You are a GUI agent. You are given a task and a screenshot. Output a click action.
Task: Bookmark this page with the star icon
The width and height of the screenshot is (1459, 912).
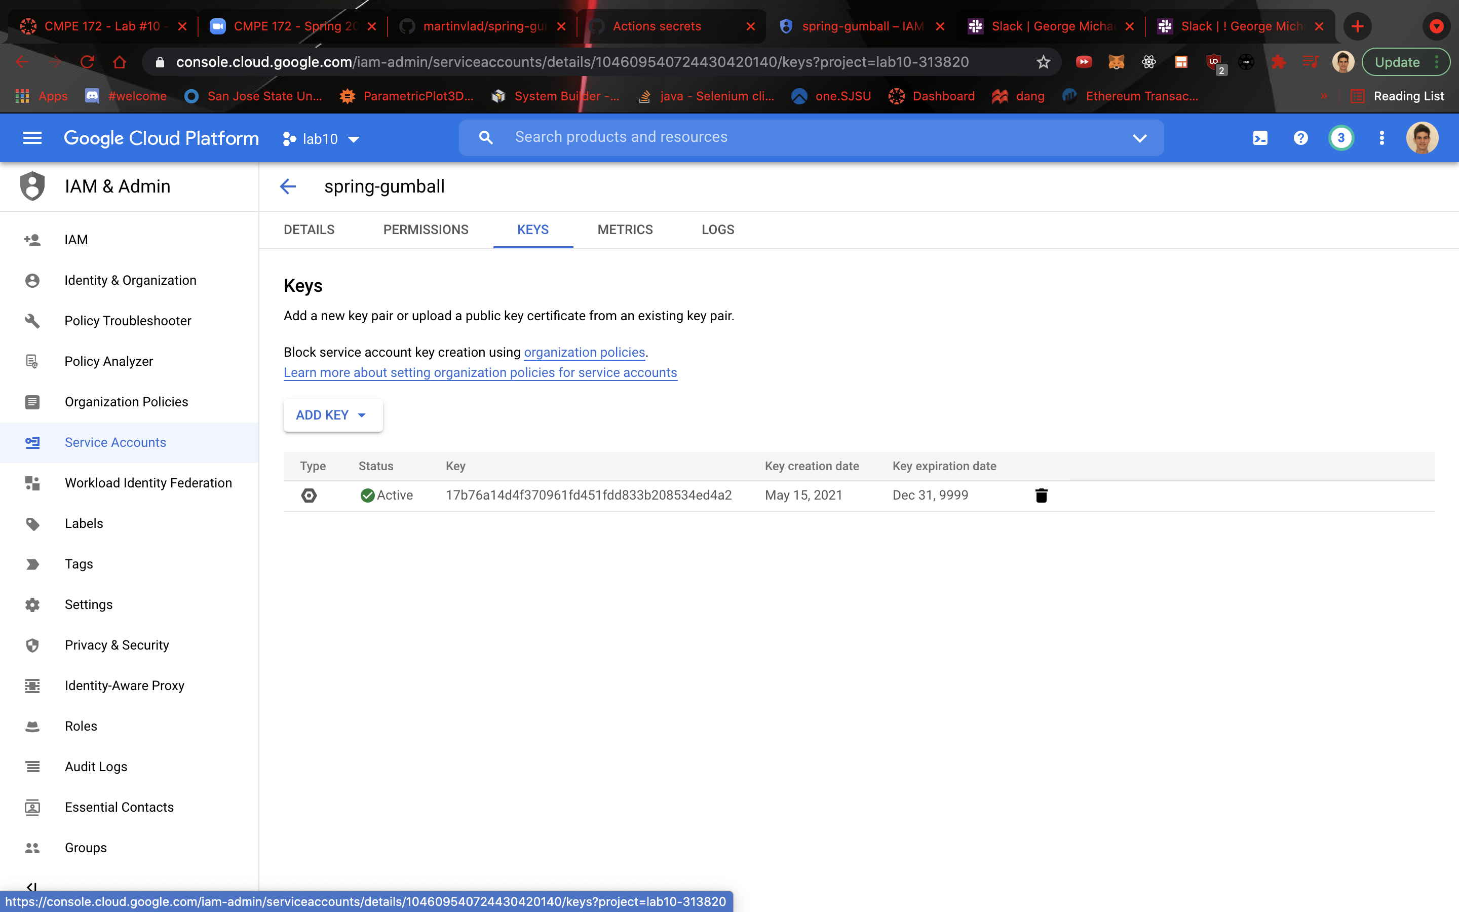1043,62
